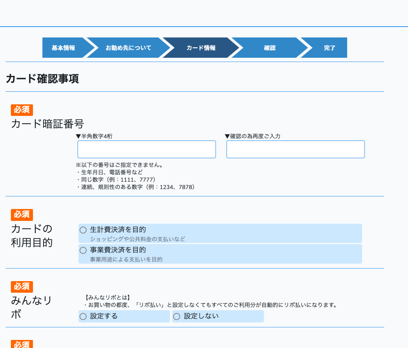Choose the 事業費決済を目的 radio option
Image resolution: width=408 pixels, height=348 pixels.
(x=83, y=250)
